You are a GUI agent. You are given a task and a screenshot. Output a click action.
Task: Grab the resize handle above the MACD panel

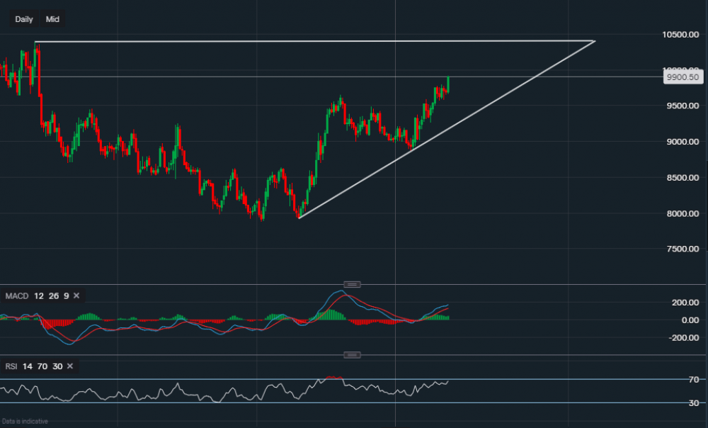[352, 284]
